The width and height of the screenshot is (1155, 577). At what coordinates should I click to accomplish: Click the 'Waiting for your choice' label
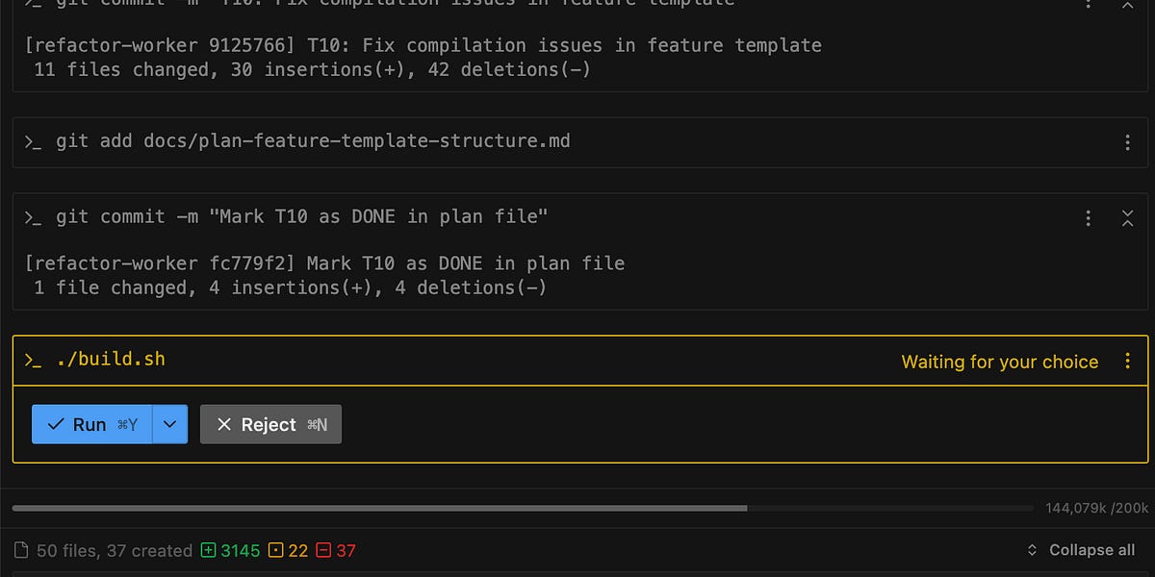tap(1000, 362)
